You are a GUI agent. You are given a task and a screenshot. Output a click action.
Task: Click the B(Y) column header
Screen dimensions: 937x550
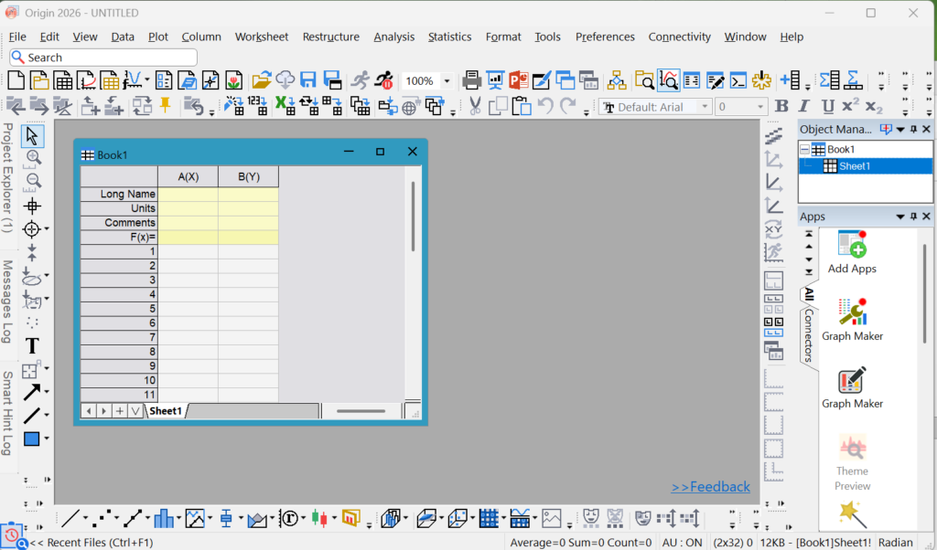pyautogui.click(x=249, y=176)
